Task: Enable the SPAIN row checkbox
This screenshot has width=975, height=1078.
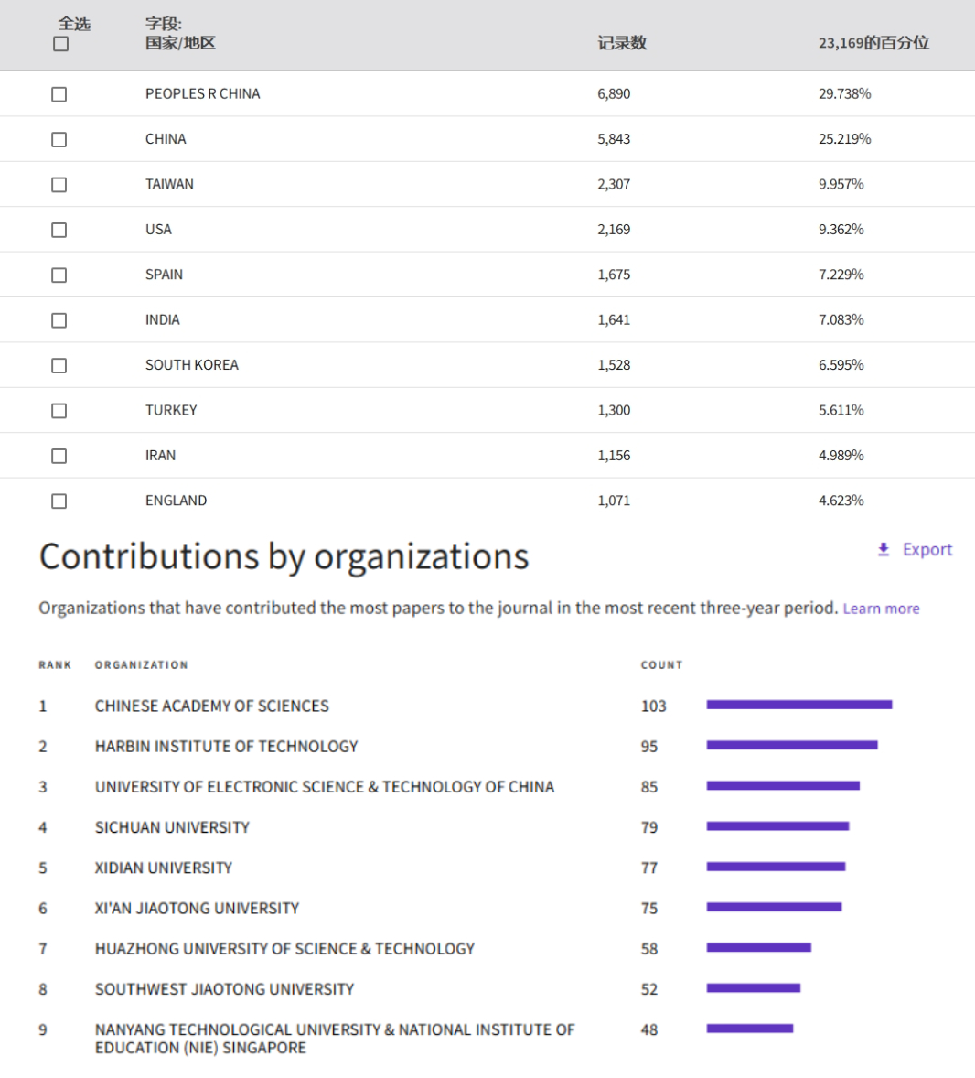Action: tap(59, 275)
